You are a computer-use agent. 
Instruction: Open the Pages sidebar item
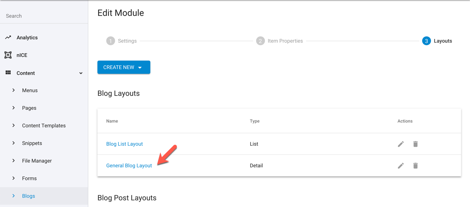click(29, 108)
